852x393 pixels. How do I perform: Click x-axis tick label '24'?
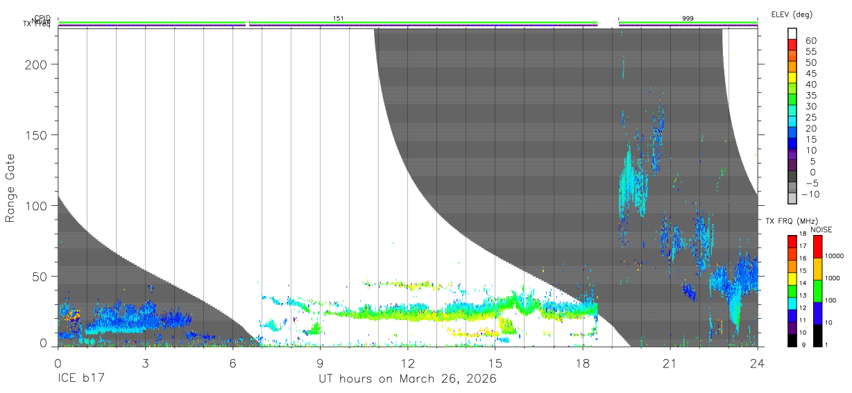click(x=757, y=363)
